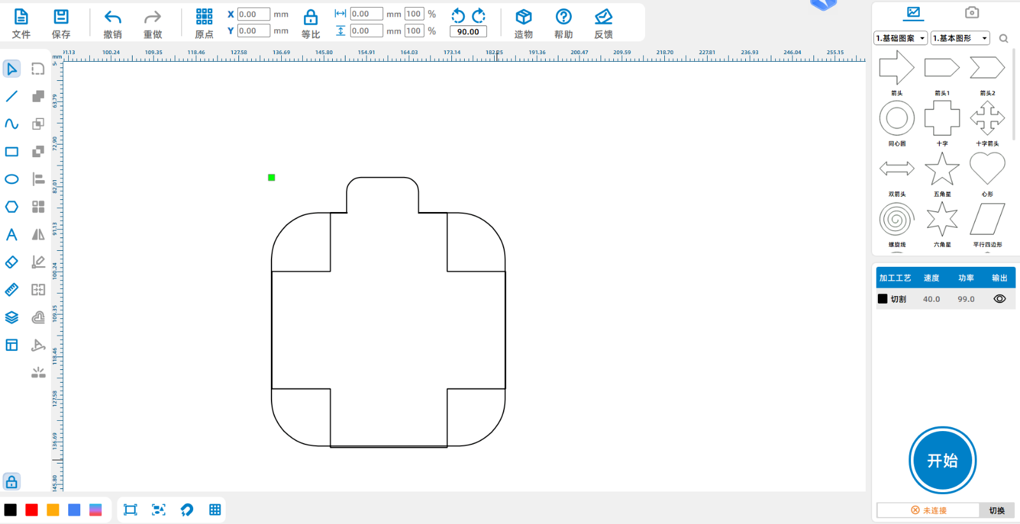Select the rectangle shape tool

point(11,152)
